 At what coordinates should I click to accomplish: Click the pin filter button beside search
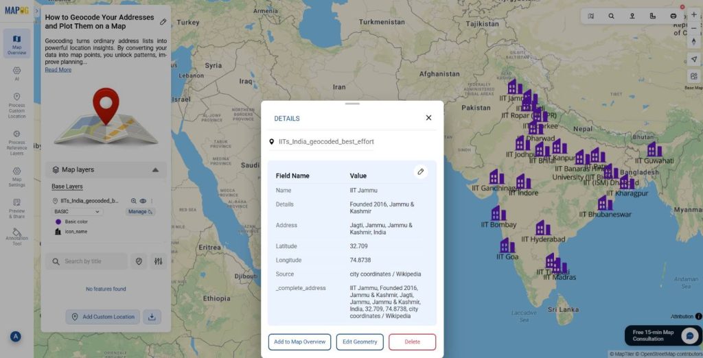tap(139, 261)
